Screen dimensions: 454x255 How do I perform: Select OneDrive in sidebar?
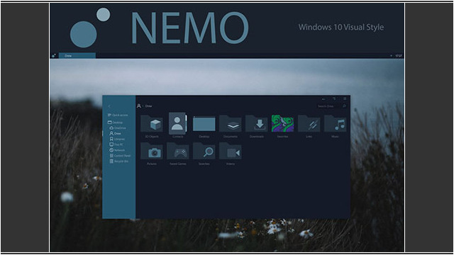click(x=118, y=127)
